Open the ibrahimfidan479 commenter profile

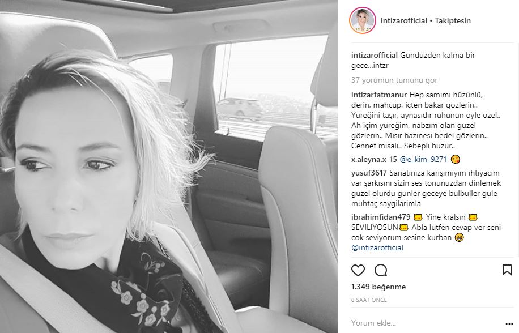pos(381,217)
